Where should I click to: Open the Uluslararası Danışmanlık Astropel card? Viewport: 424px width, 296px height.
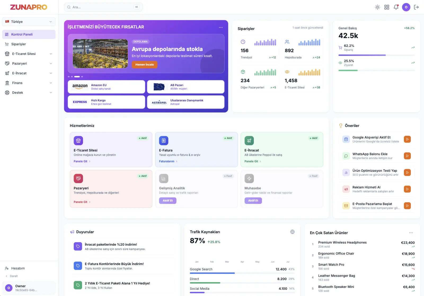point(185,102)
